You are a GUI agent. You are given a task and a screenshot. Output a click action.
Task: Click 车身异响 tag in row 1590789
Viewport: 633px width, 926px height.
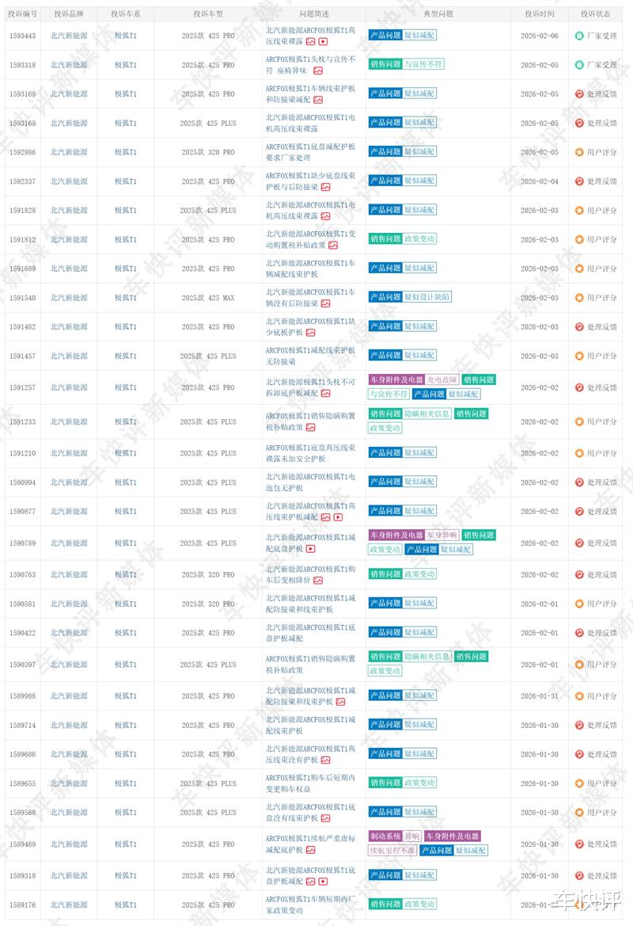pos(442,535)
